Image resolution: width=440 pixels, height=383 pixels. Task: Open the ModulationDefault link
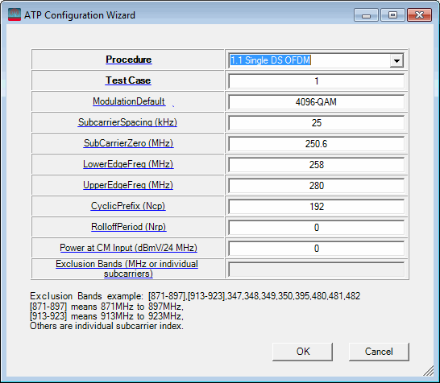[129, 101]
